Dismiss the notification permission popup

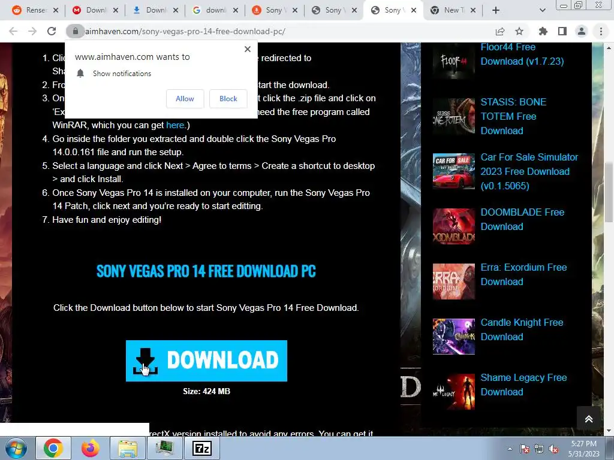(248, 49)
